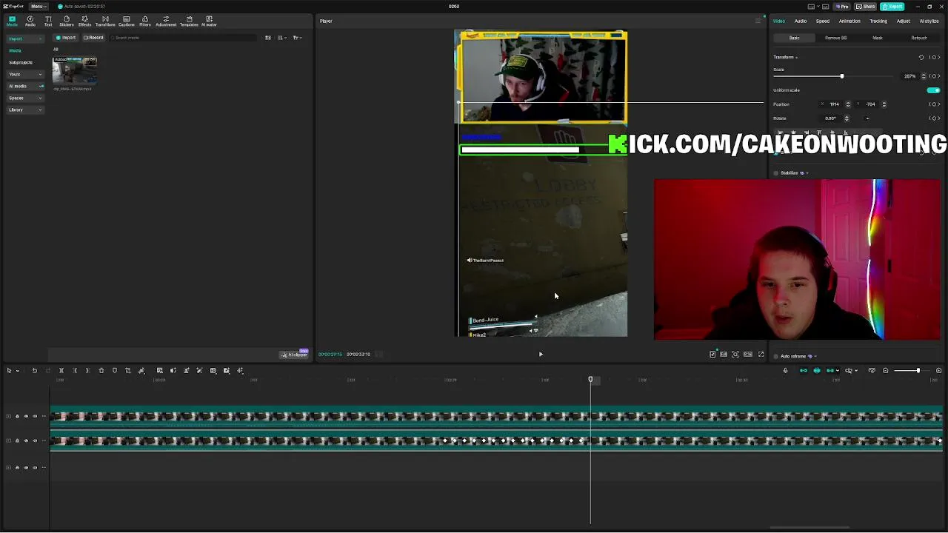
Task: Click the zoom out timeline icon
Action: (885, 370)
